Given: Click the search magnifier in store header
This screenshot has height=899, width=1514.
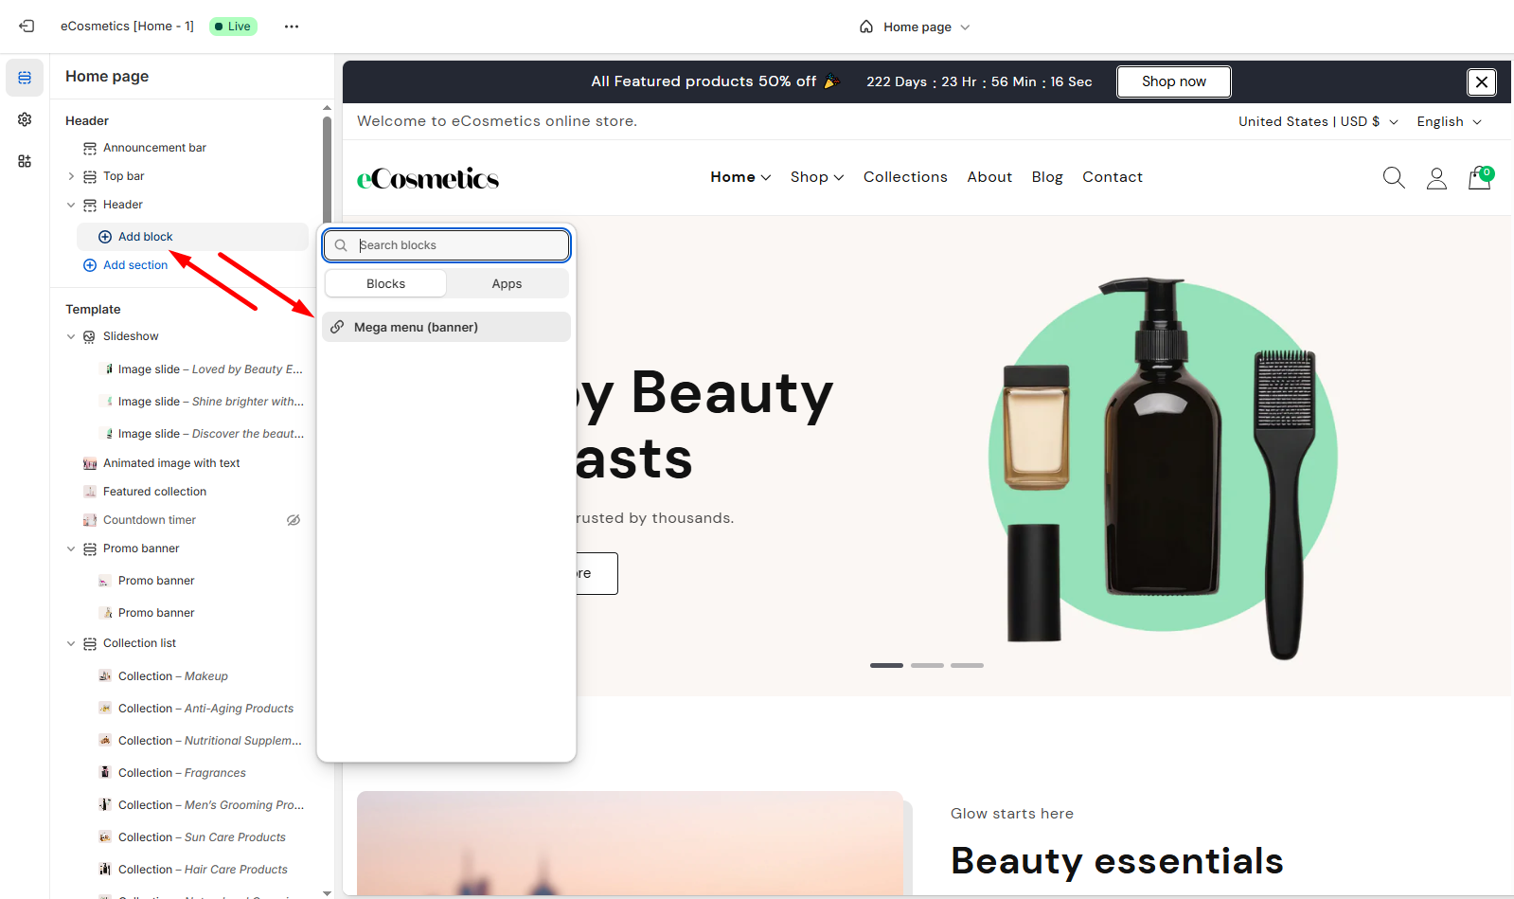Looking at the screenshot, I should pyautogui.click(x=1394, y=178).
